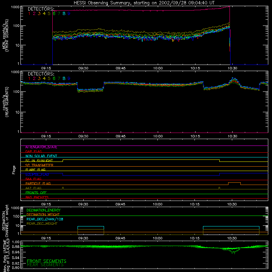Click the PARTICLE_FLAG label
Image resolution: width=272 pixels, height=272 pixels.
coord(38,184)
